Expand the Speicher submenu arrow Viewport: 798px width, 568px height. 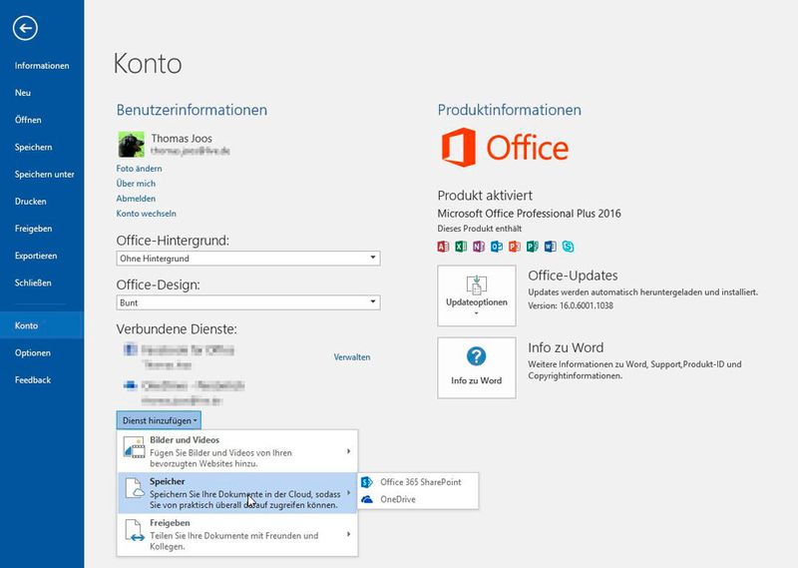[x=348, y=493]
